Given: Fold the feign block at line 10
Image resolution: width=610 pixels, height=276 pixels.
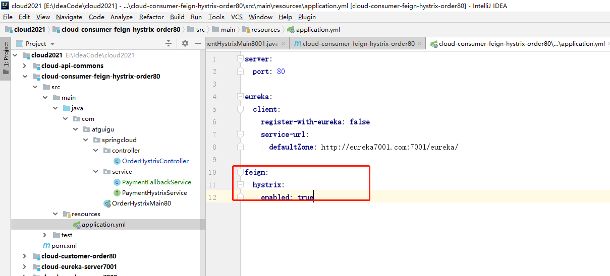Looking at the screenshot, I should pyautogui.click(x=241, y=172).
